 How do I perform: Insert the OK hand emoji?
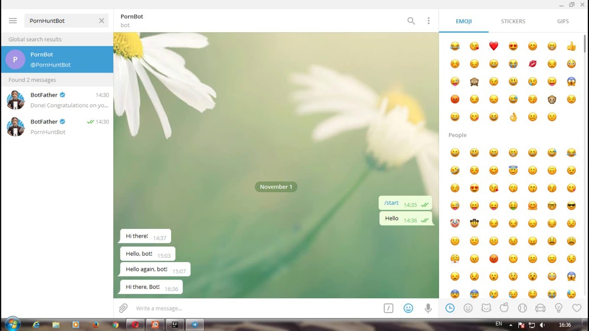513,117
